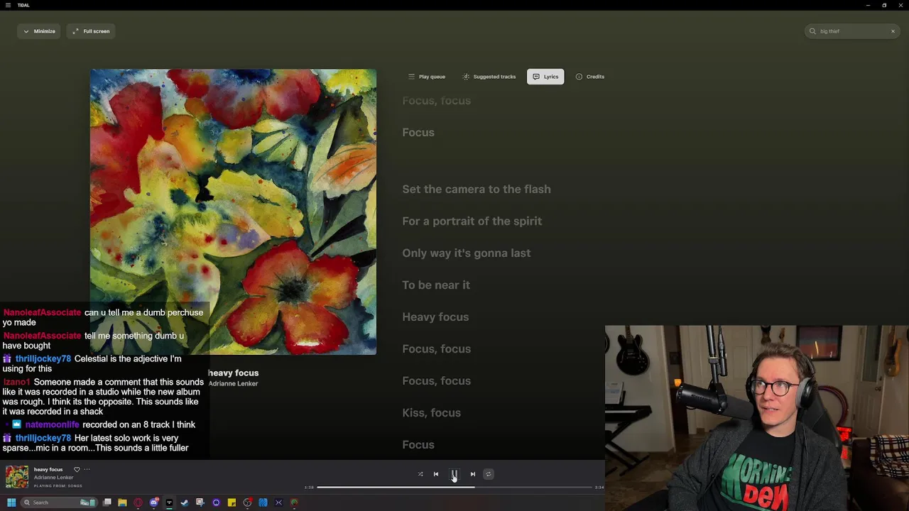Toggle shuffle playback
Viewport: 909px width, 511px height.
pyautogui.click(x=420, y=474)
